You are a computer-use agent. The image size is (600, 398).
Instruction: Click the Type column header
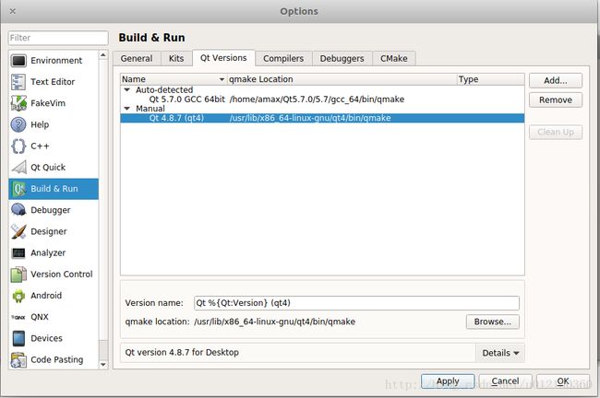click(491, 79)
